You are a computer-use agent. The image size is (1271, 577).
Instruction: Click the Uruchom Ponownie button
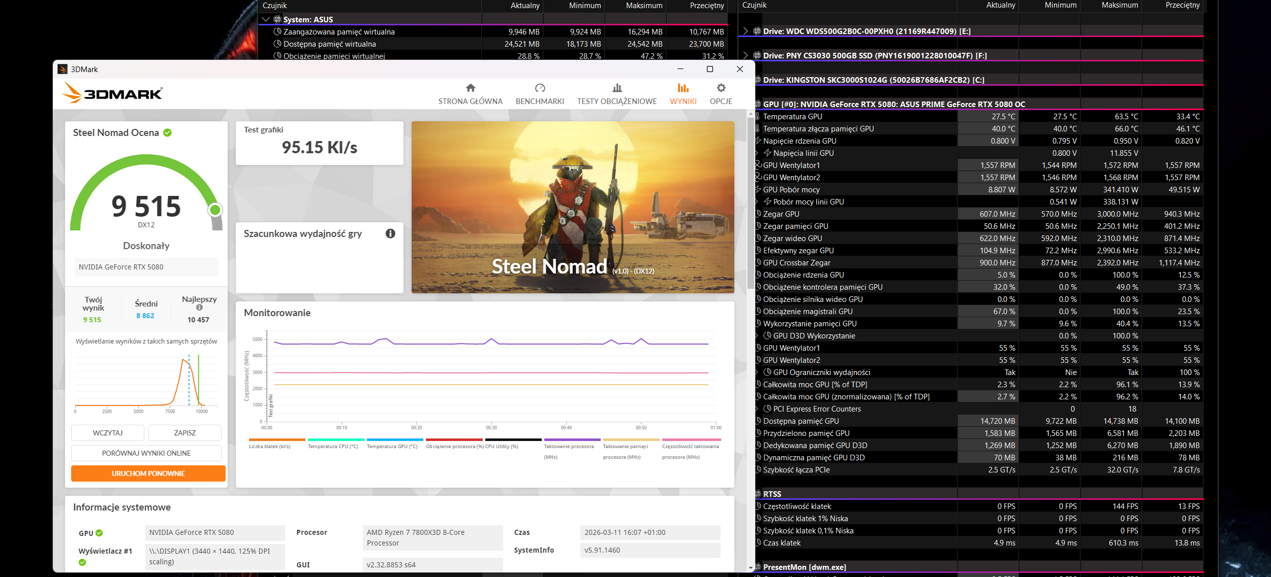(148, 473)
